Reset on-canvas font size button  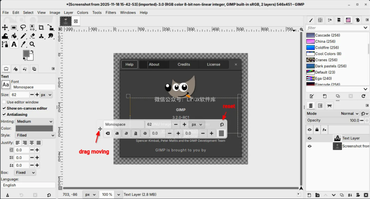point(222,125)
